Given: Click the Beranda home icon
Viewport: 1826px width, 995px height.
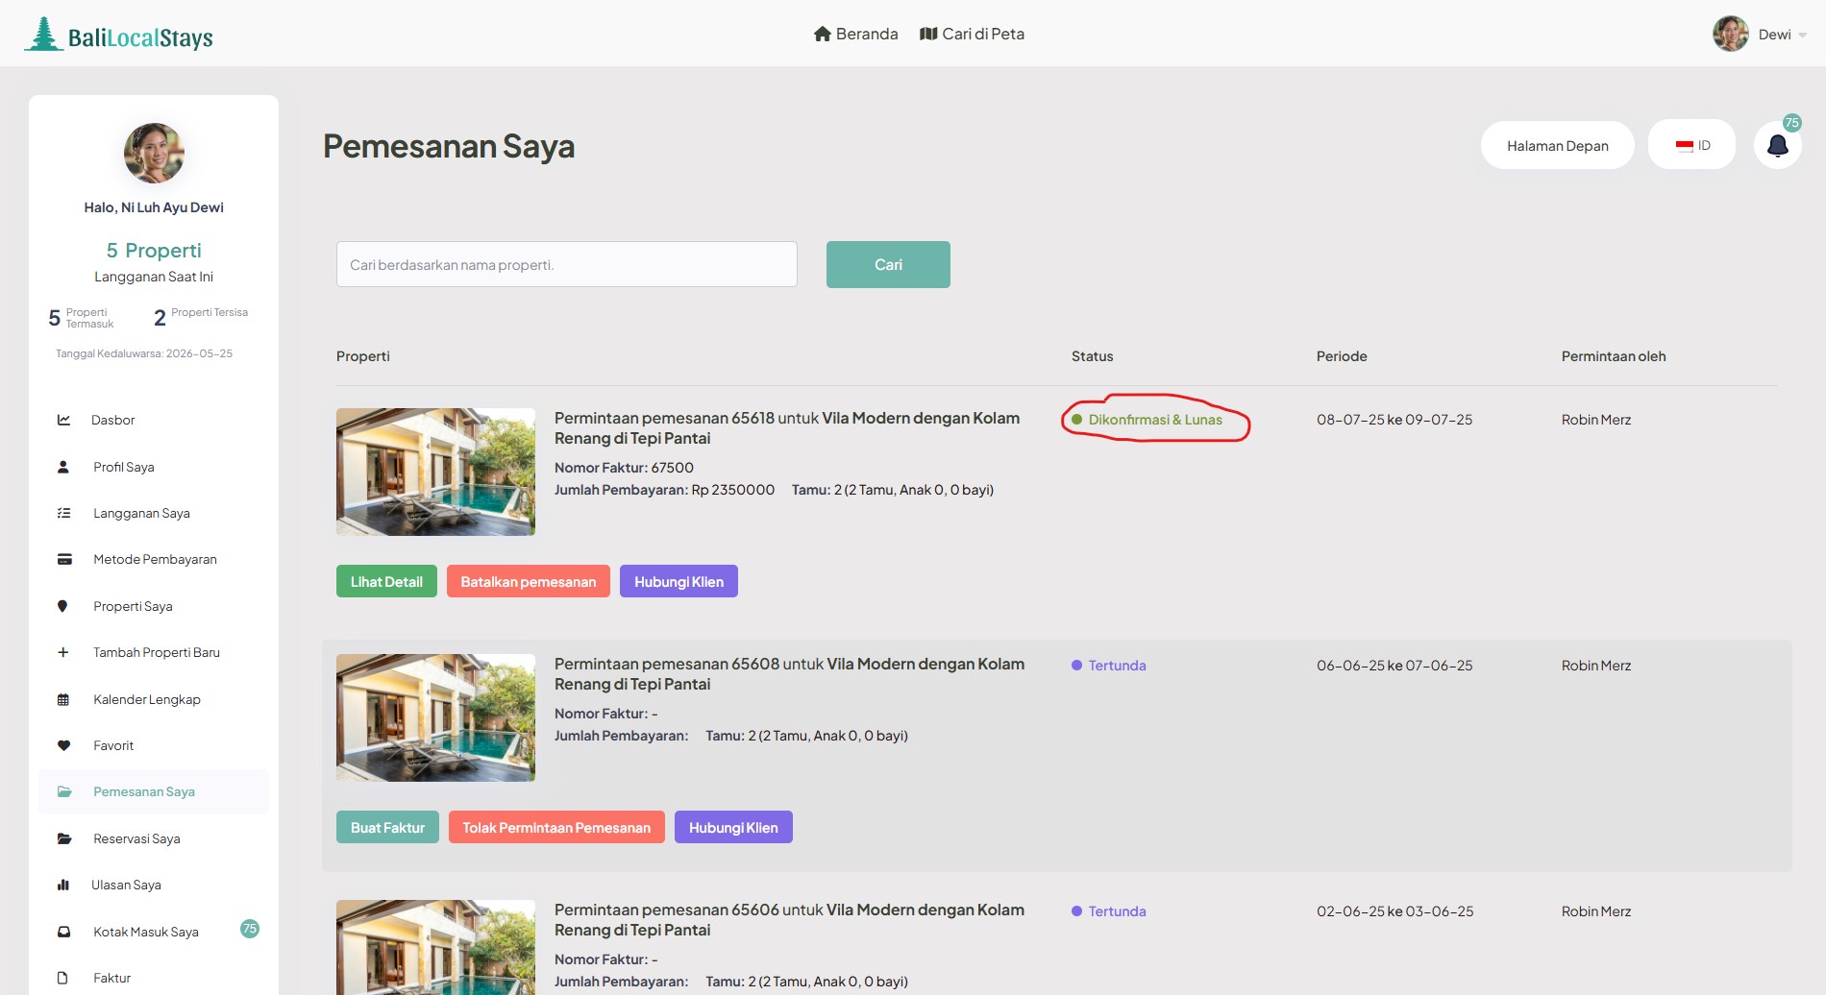Looking at the screenshot, I should (822, 34).
